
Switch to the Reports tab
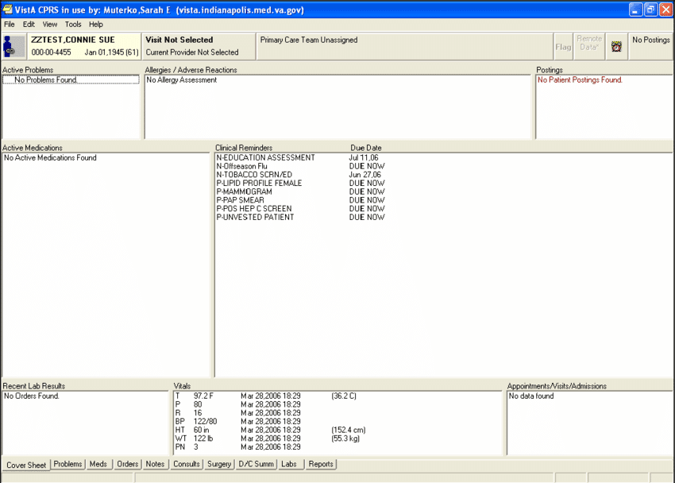[321, 464]
